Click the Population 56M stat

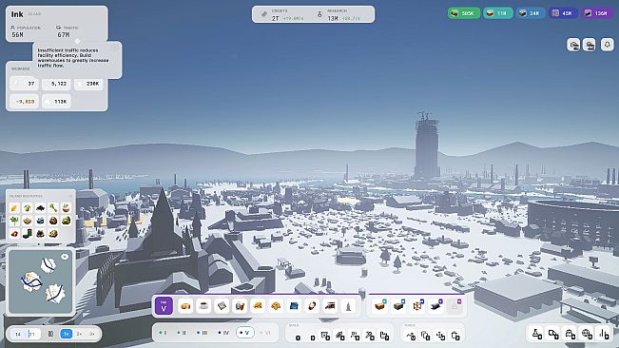click(25, 31)
